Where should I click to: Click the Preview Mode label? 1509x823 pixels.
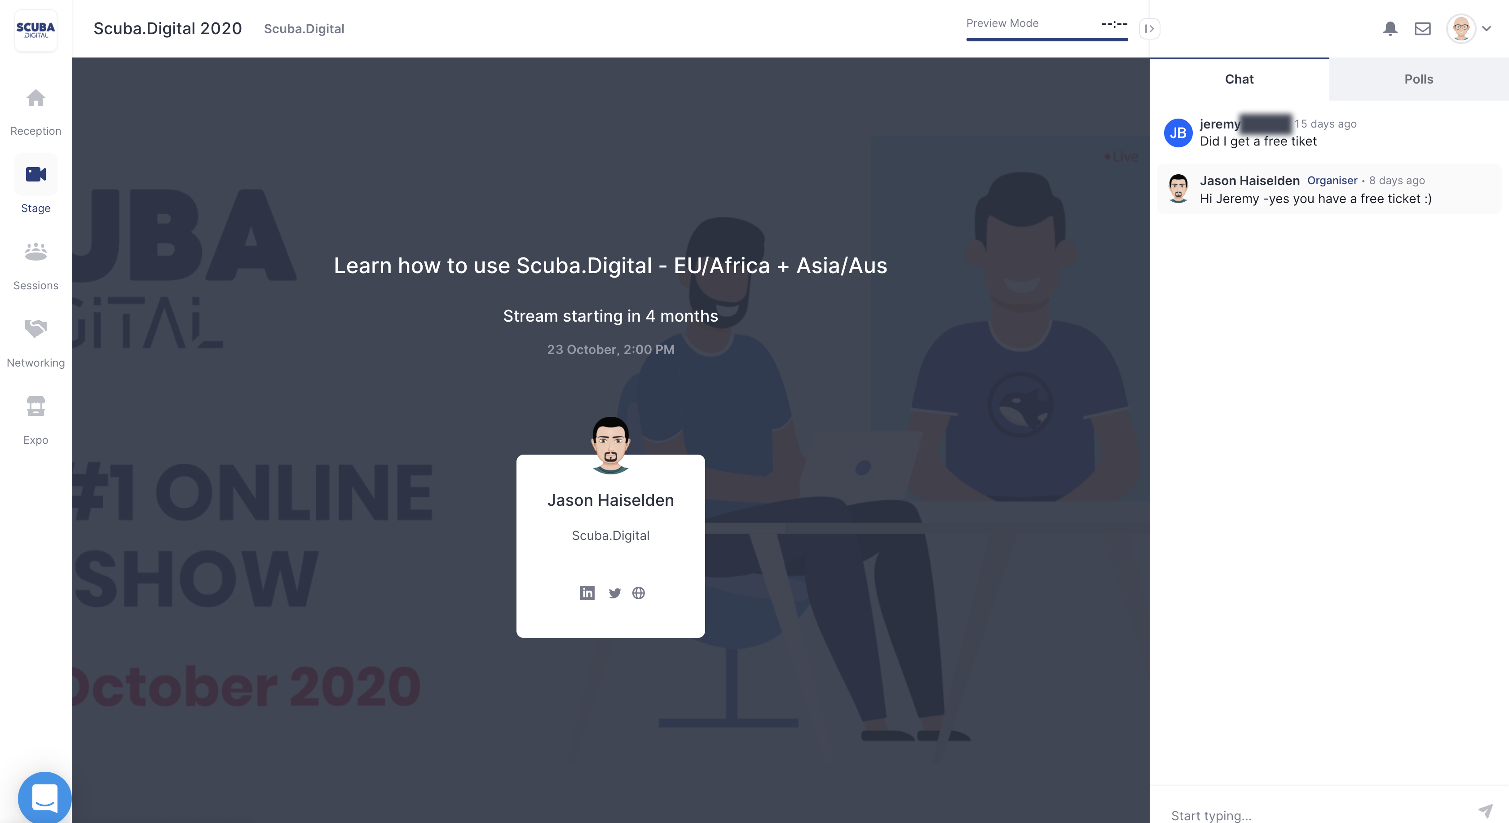(1002, 23)
